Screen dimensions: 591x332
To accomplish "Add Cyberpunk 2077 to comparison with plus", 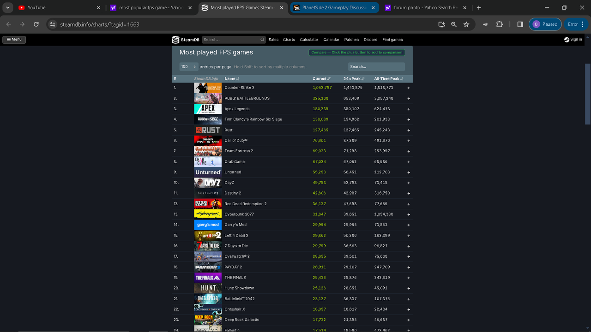I will click(x=409, y=214).
